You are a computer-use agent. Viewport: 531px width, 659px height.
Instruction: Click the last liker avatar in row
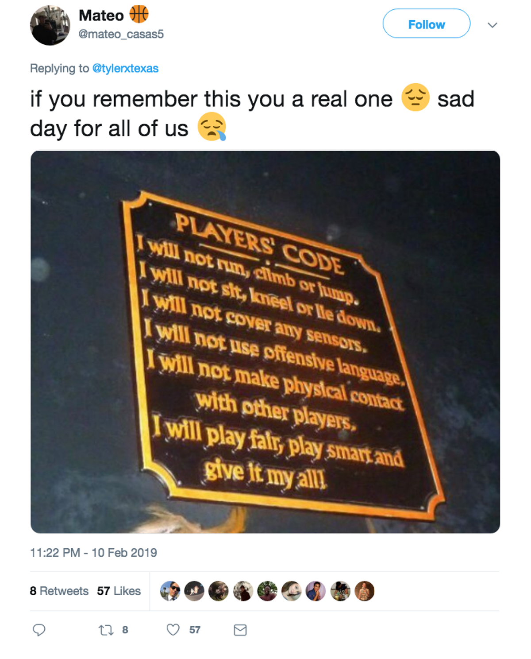click(x=365, y=591)
